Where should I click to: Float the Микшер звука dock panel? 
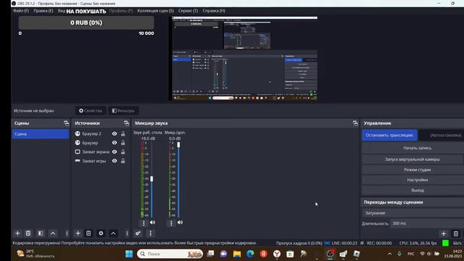[x=355, y=123]
